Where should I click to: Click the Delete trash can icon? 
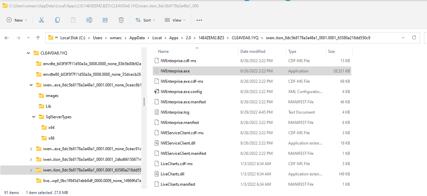tap(121, 20)
